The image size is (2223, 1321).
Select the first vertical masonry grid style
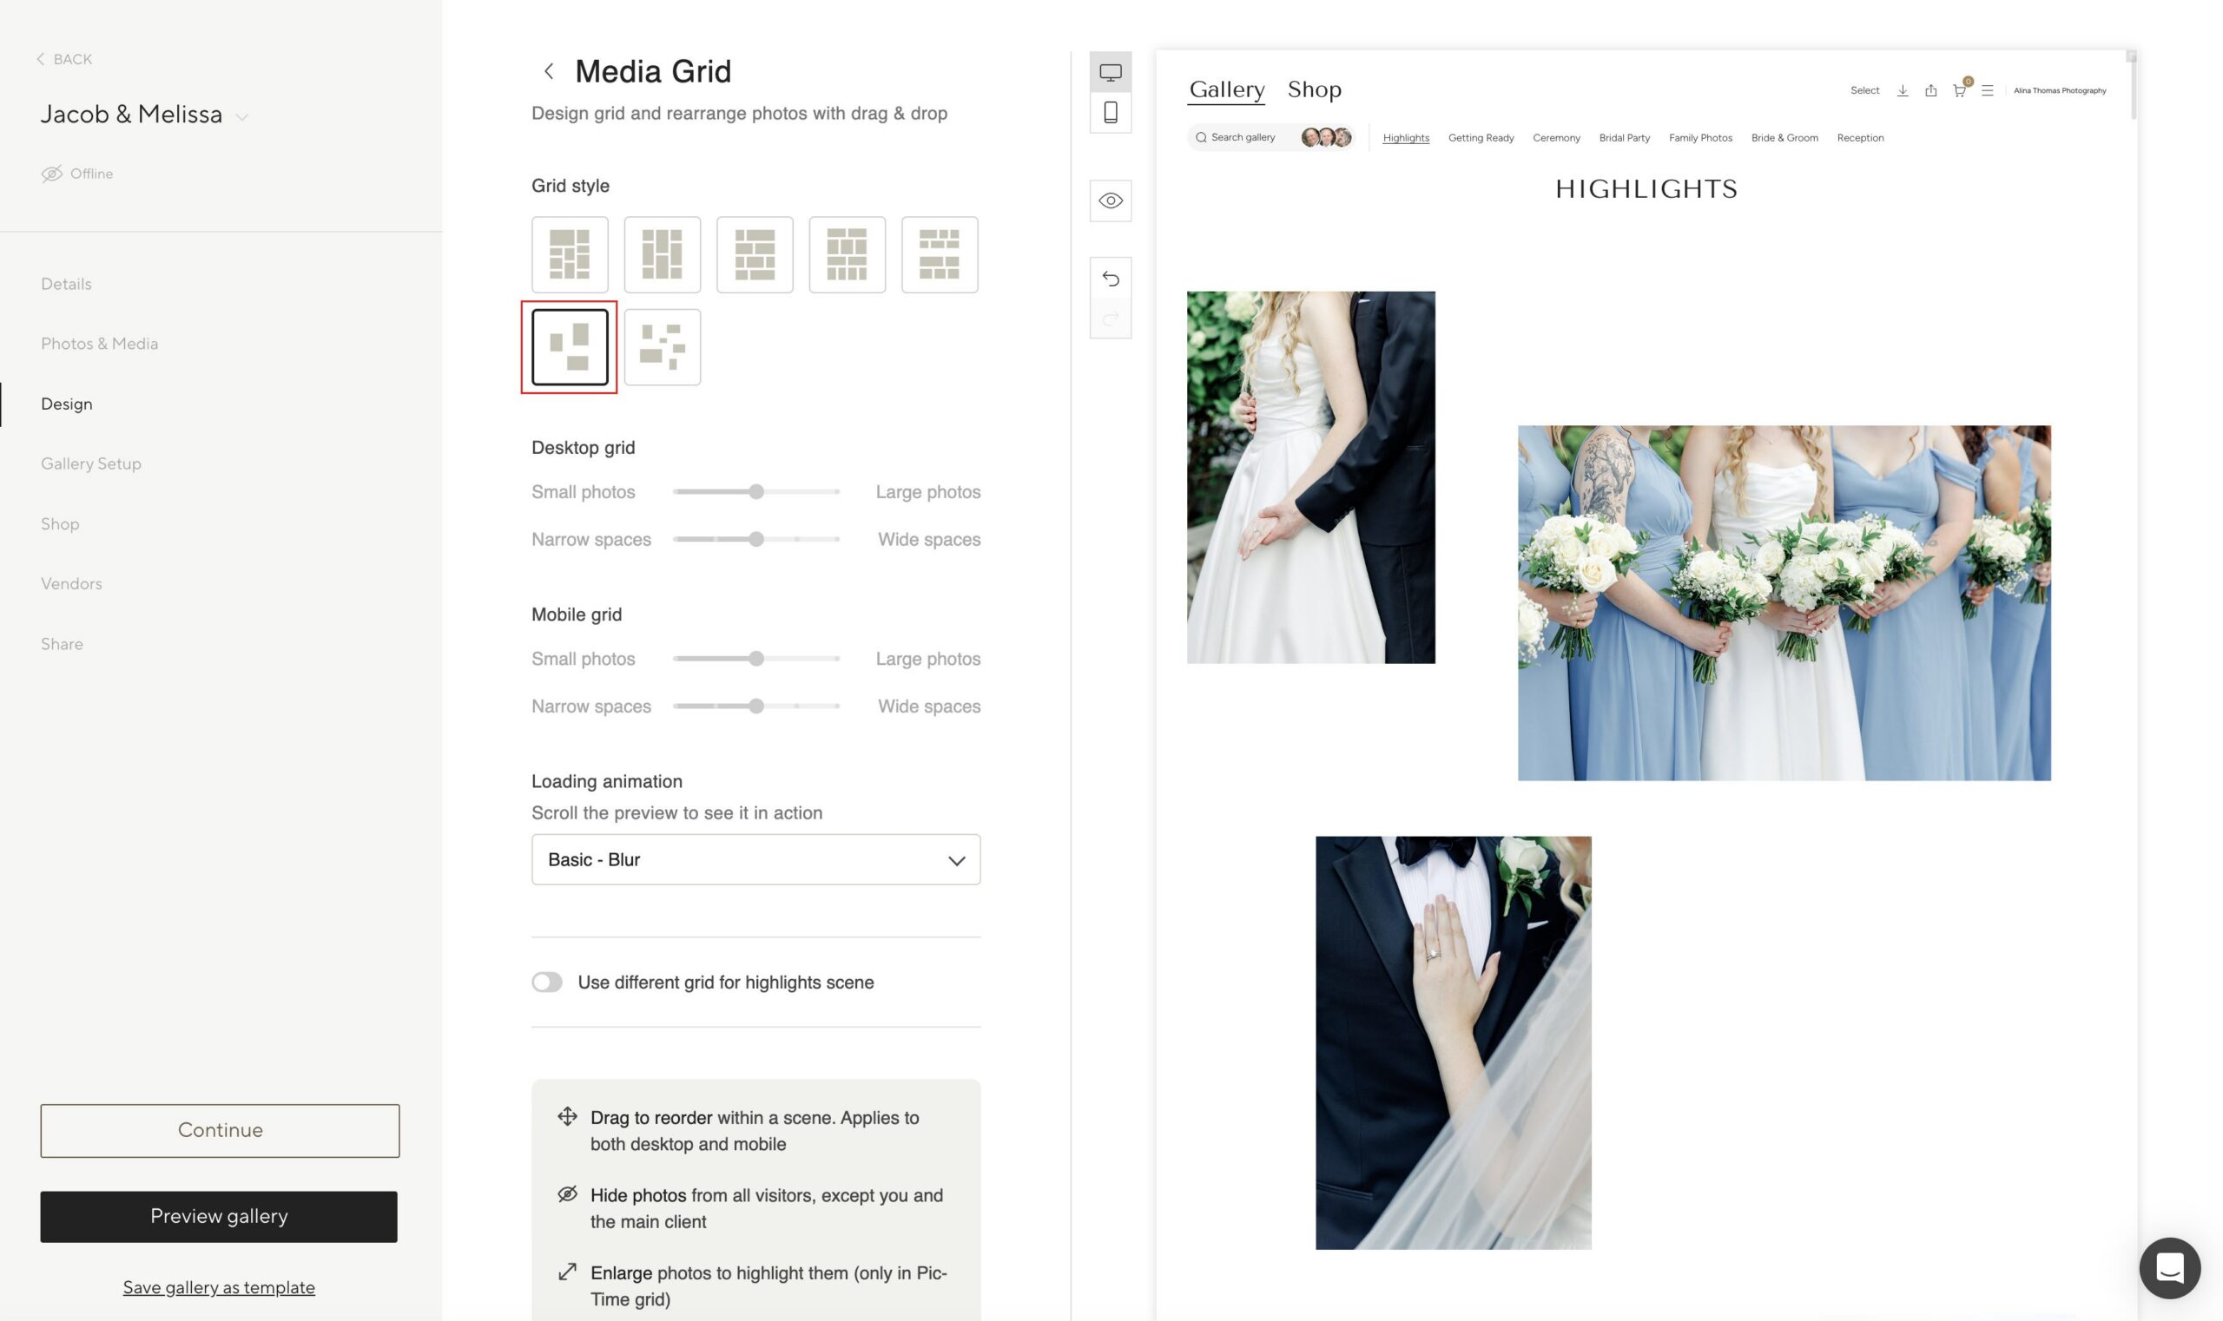tap(569, 254)
